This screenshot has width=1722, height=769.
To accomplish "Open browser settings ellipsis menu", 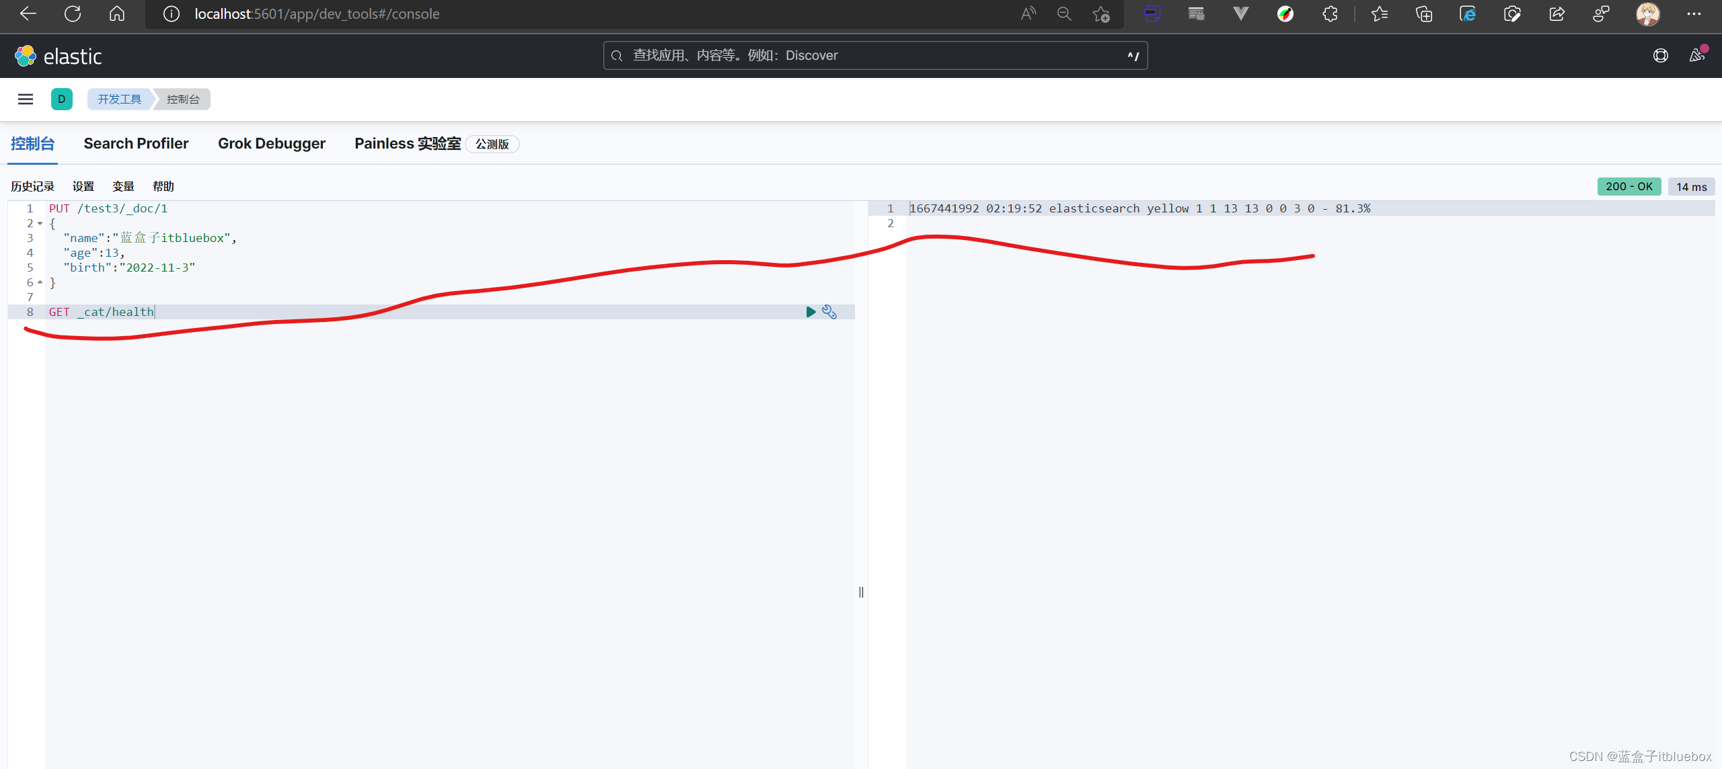I will (x=1694, y=14).
